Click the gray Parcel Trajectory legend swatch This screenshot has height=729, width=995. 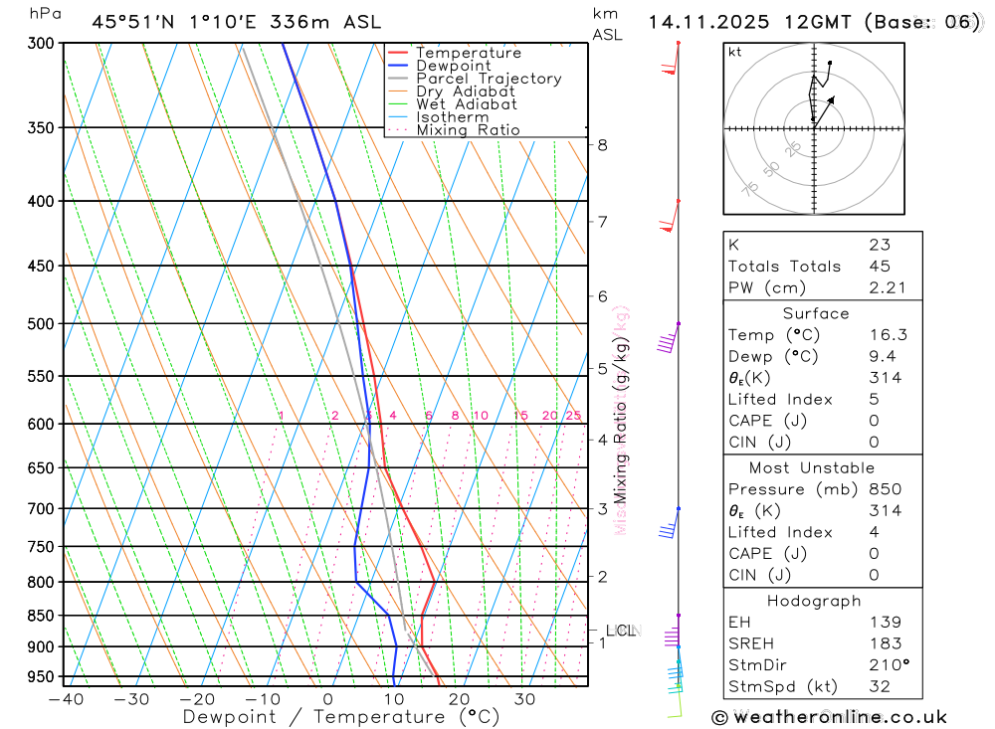point(397,79)
